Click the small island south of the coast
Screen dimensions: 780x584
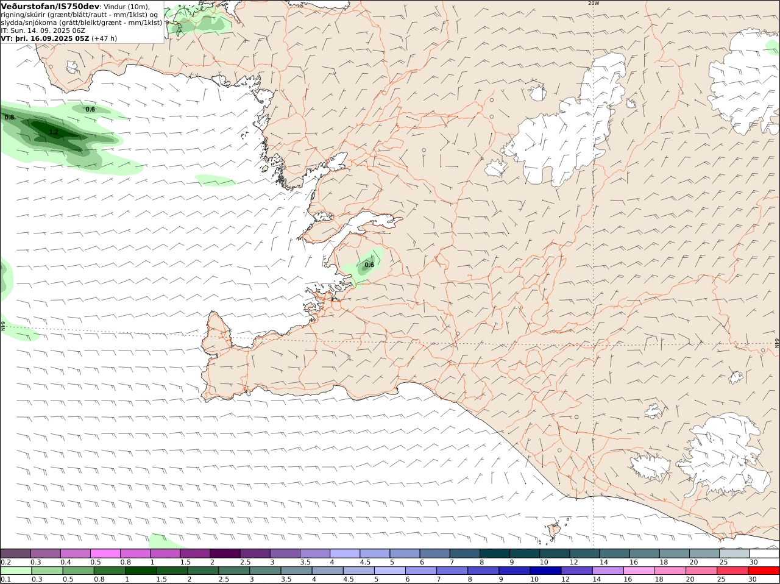(x=554, y=531)
